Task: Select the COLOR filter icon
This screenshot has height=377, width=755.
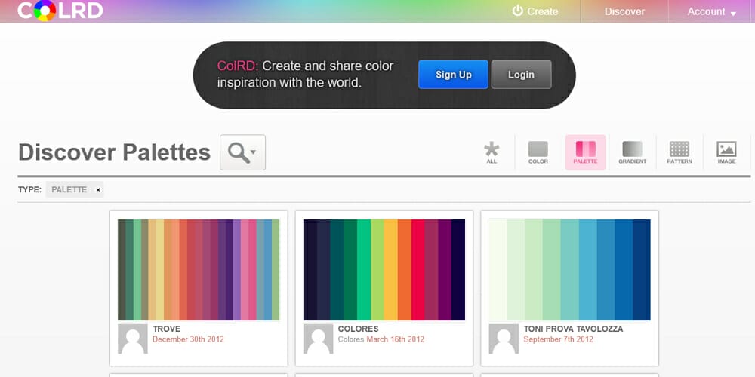Action: [x=538, y=152]
